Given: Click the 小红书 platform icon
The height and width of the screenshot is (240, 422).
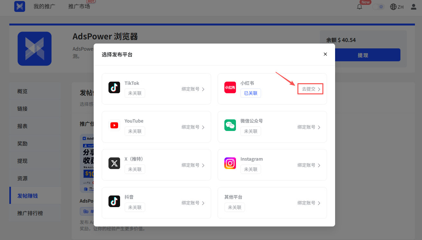Looking at the screenshot, I should coord(230,87).
